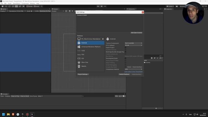This screenshot has width=208, height=117.
Task: Open the Editor dropdown in Console
Action: pyautogui.click(x=40, y=96)
